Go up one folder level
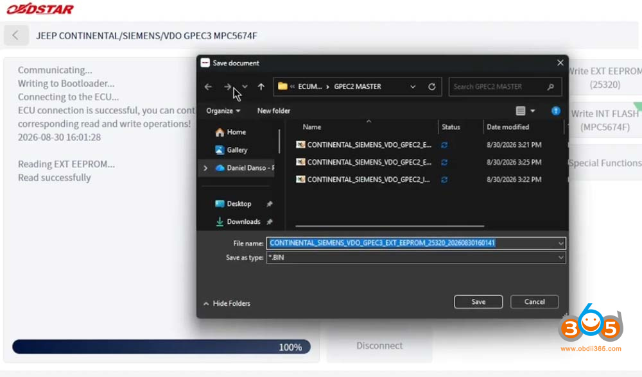This screenshot has width=642, height=377. (261, 87)
